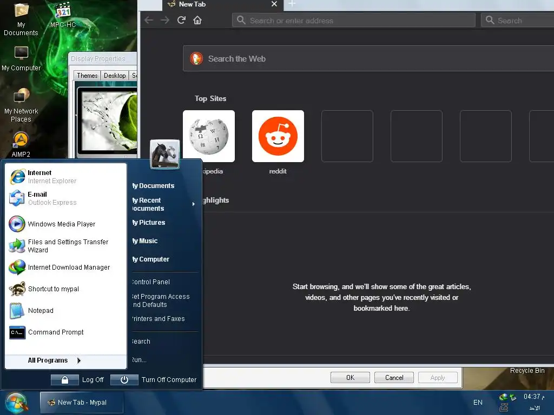Launch AIMP2 desktop shortcut
Viewport: 554px width, 415px height.
coord(21,145)
